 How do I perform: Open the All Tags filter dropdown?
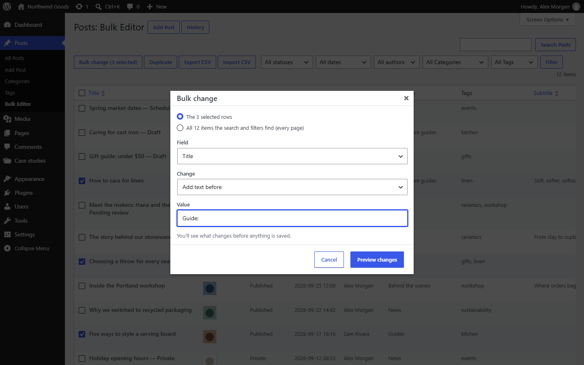515,62
